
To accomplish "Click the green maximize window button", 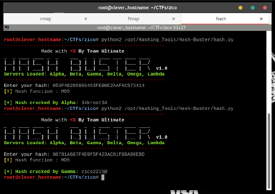I will click(x=253, y=8).
